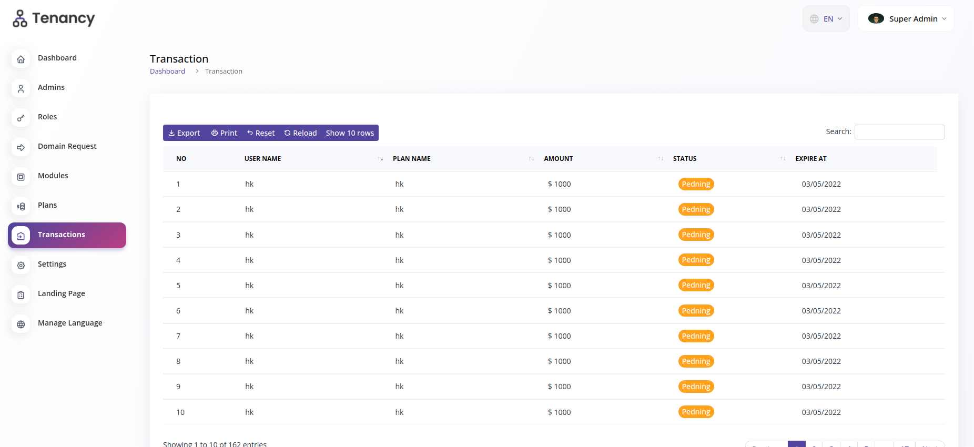Viewport: 974px width, 447px height.
Task: Open Plans menu item
Action: pos(47,205)
